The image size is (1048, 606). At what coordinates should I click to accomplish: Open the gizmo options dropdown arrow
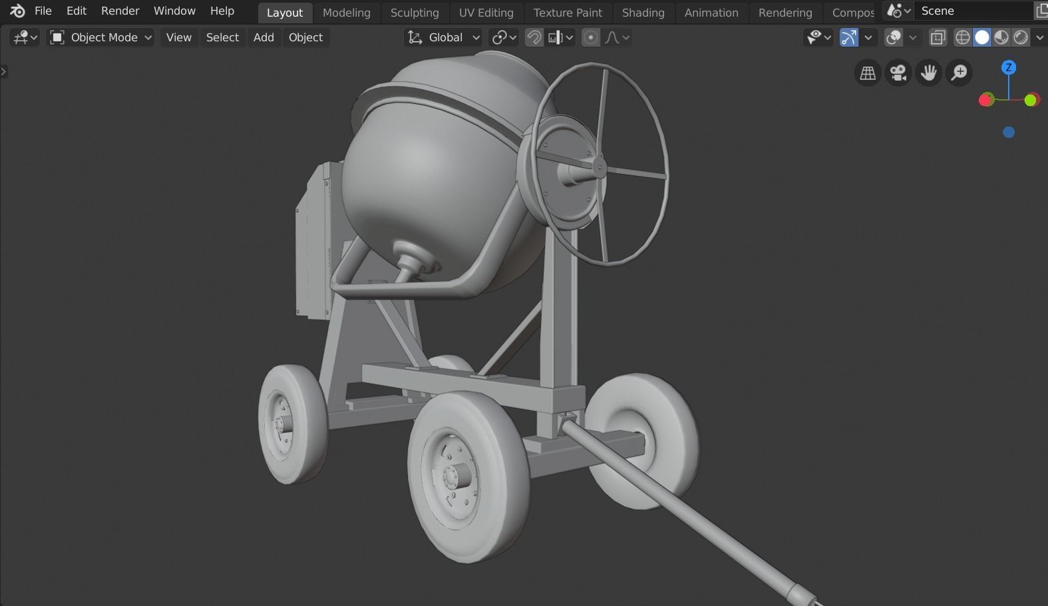coord(868,37)
